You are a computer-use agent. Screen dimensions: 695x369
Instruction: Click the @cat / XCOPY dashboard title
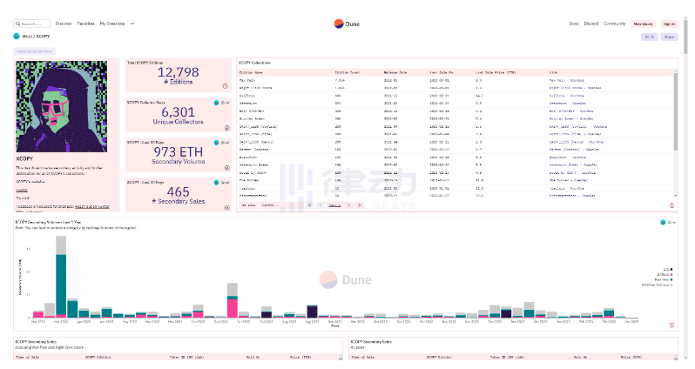(x=36, y=37)
